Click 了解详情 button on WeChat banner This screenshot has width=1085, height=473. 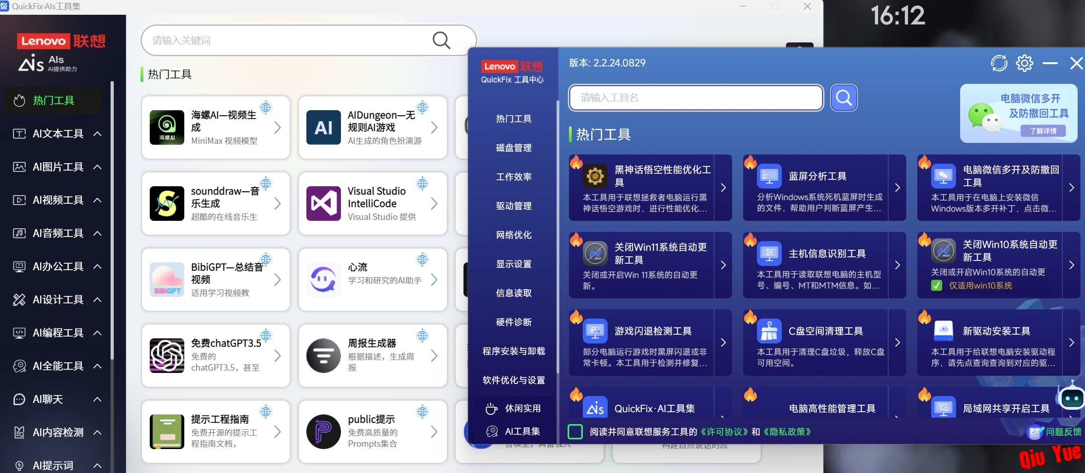point(1043,131)
